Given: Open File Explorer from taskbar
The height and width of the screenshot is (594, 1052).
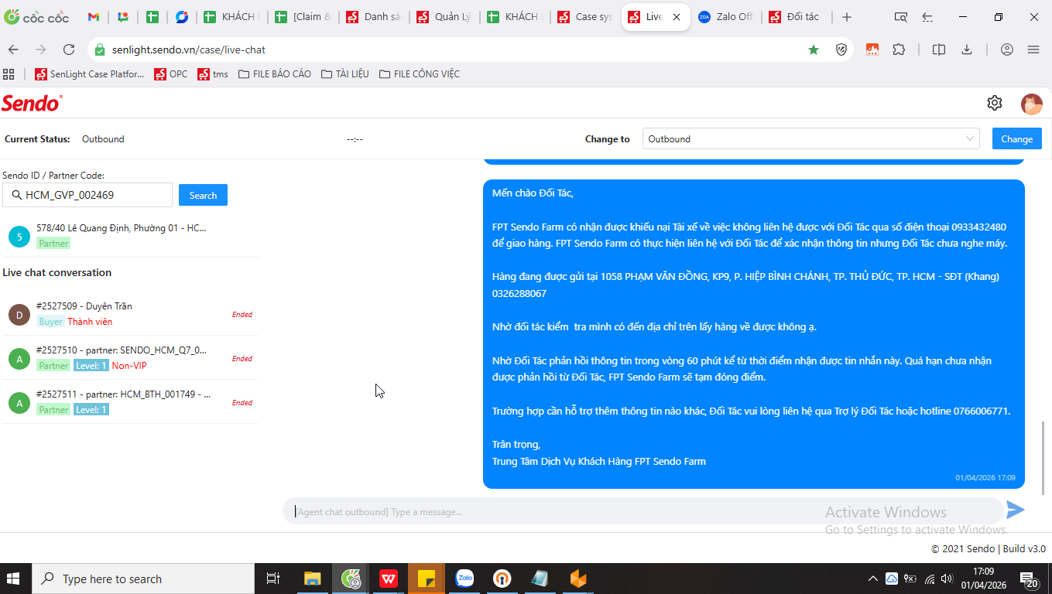Looking at the screenshot, I should pyautogui.click(x=312, y=579).
